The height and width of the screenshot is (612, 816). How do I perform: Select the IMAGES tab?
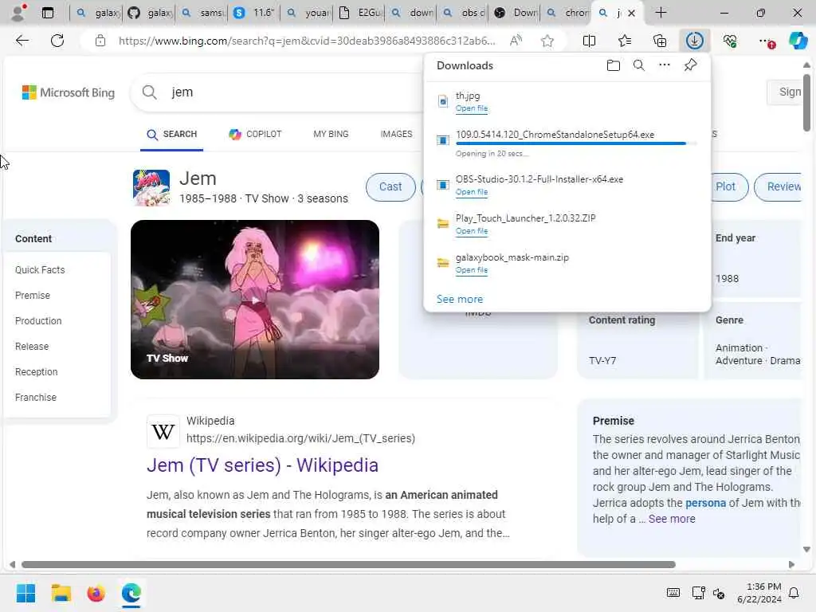[x=397, y=134]
